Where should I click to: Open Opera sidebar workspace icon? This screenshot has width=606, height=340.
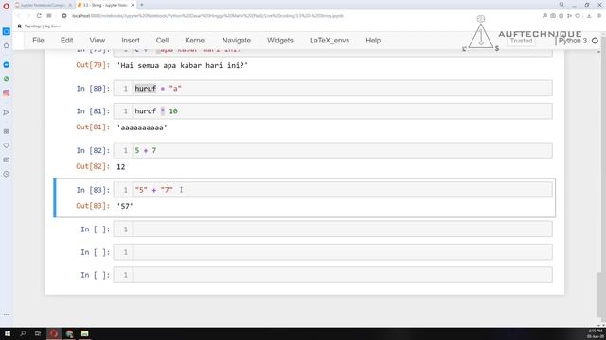tap(7, 31)
